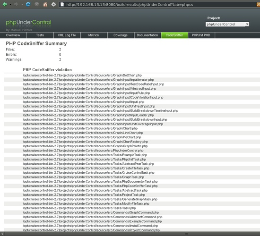Select the Tasks/PhpUnitTask.php row
The width and height of the screenshot is (260, 236).
(132, 160)
